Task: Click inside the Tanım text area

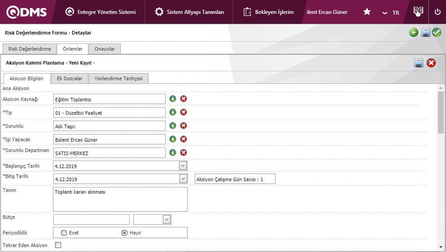Action: [x=120, y=199]
